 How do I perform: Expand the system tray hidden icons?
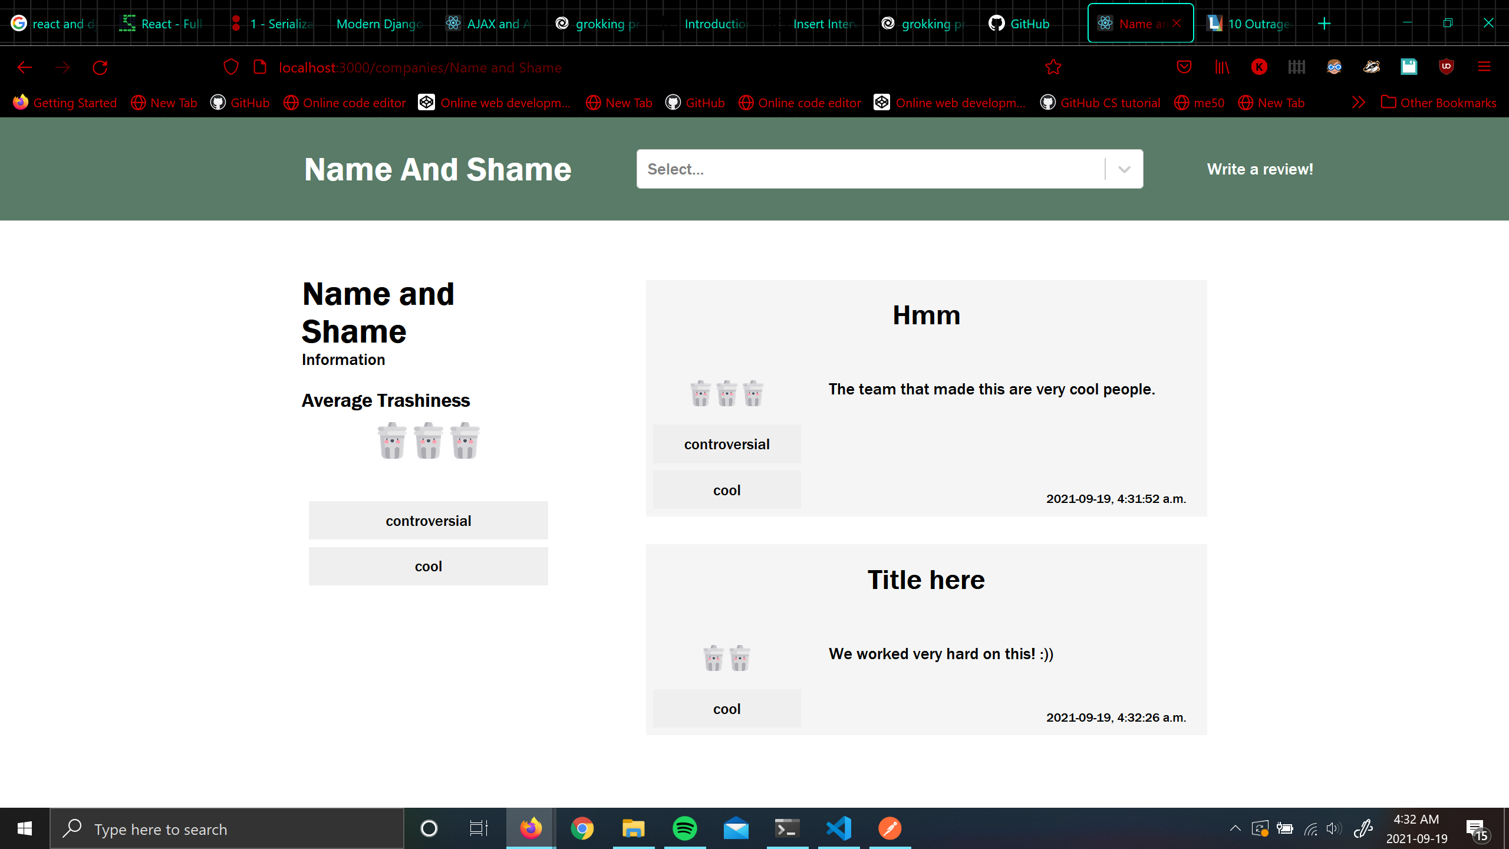(1235, 828)
